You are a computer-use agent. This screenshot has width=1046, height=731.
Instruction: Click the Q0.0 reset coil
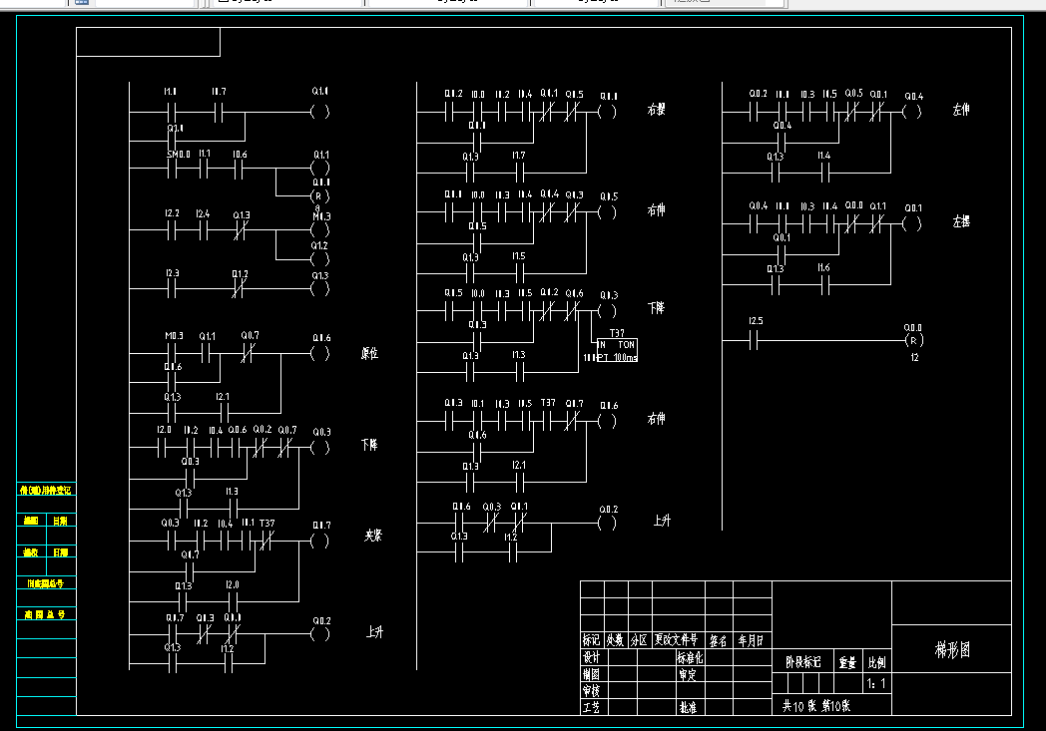(914, 340)
